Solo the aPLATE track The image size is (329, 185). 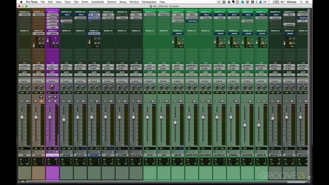pos(77,101)
